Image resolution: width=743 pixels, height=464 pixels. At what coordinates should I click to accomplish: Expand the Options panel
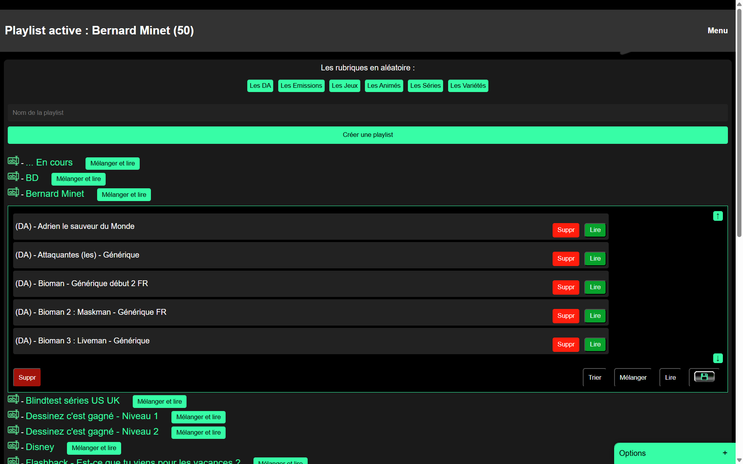[x=724, y=453]
